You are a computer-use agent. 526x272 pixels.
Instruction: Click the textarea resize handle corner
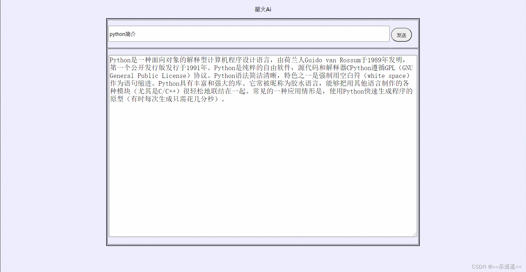[415, 234]
